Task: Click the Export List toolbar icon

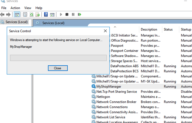Action: tap(37, 14)
